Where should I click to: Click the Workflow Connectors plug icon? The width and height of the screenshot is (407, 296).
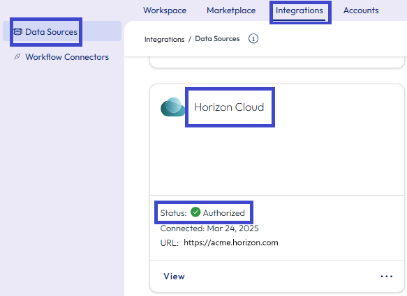pos(17,56)
